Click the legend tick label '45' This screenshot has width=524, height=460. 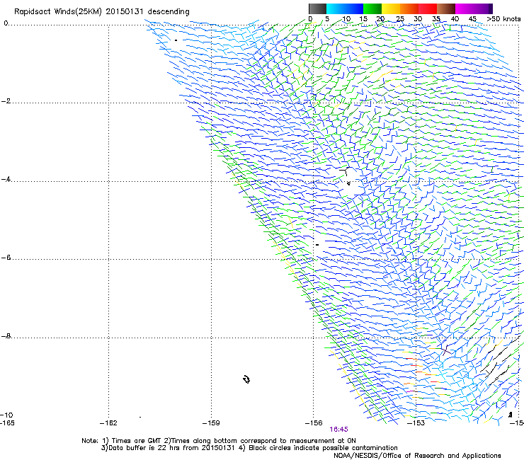(472, 19)
